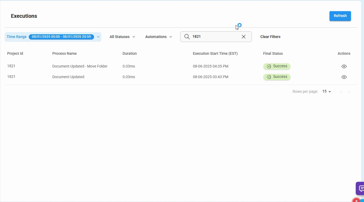The width and height of the screenshot is (364, 202).
Task: Sort by the Project Id column header
Action: (x=15, y=53)
